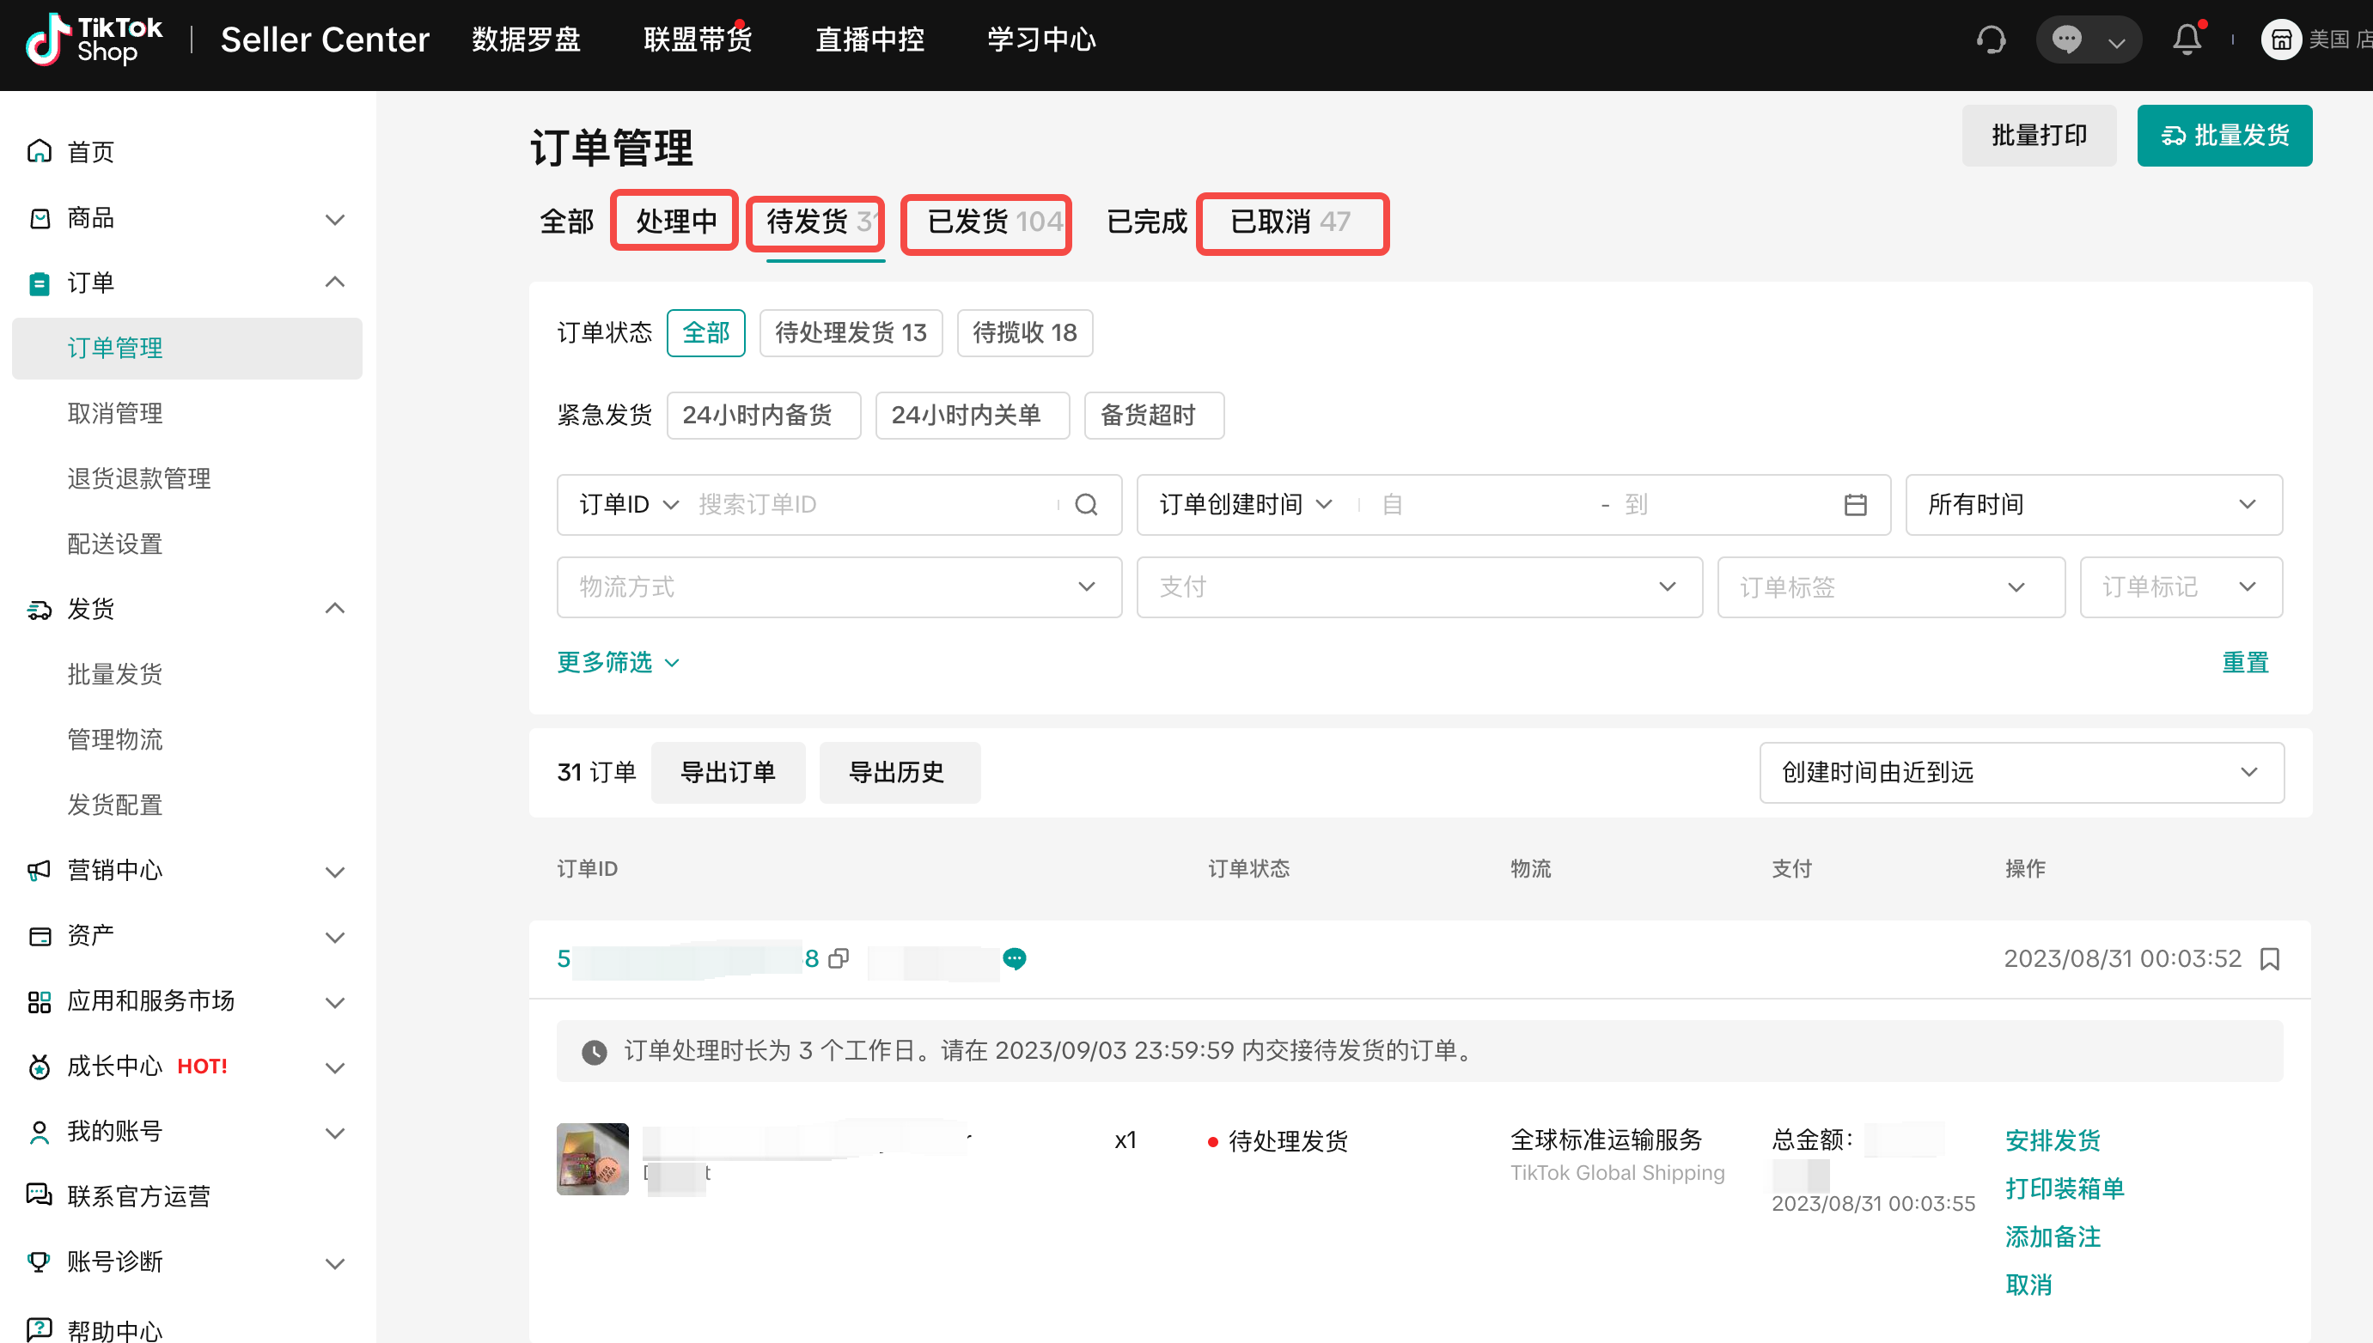Select the 待揽收 18 status filter
The width and height of the screenshot is (2373, 1343).
(1024, 333)
